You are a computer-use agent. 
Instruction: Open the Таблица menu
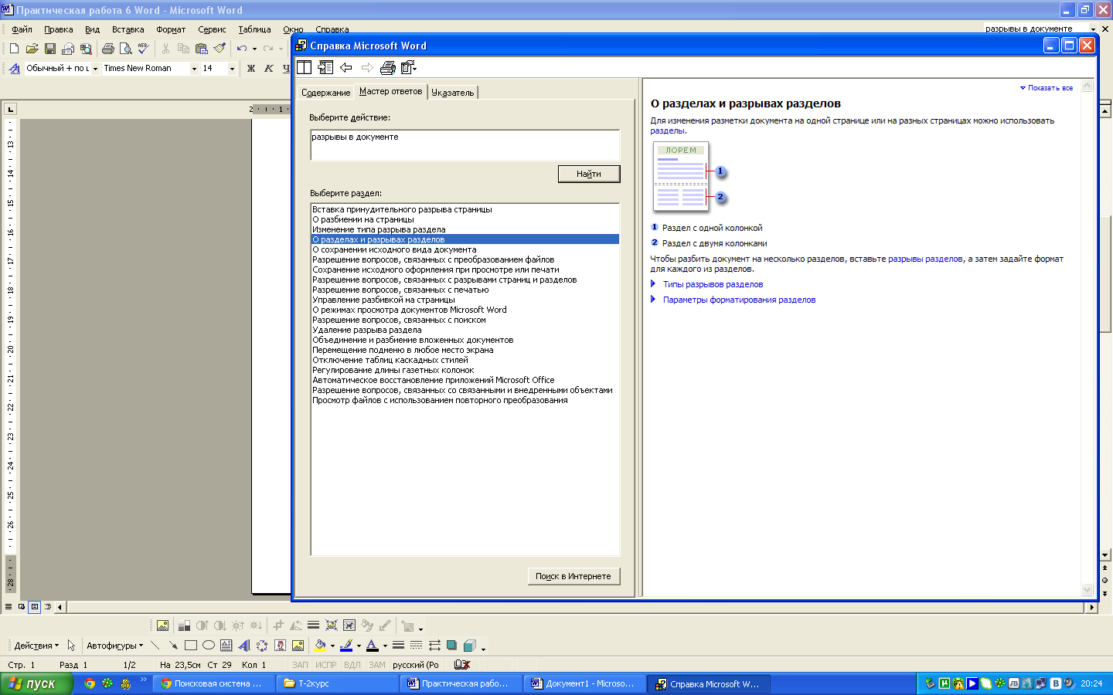(x=254, y=29)
